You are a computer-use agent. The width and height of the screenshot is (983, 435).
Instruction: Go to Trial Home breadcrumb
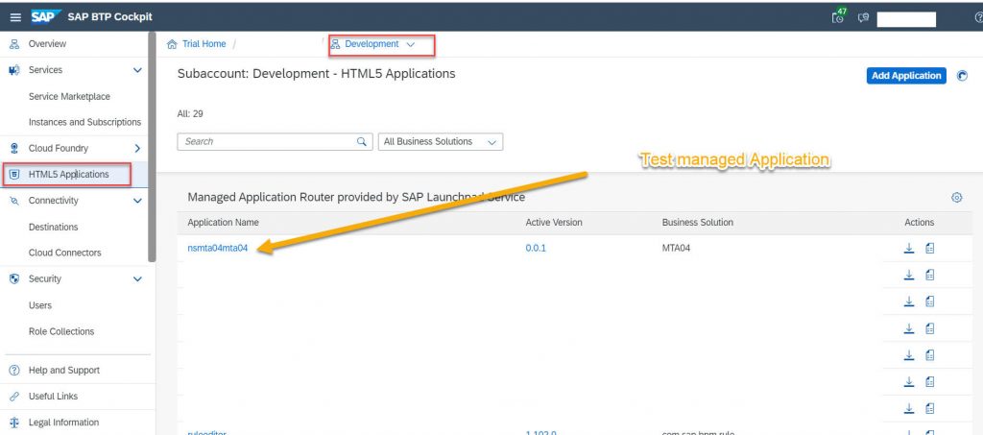click(x=204, y=44)
